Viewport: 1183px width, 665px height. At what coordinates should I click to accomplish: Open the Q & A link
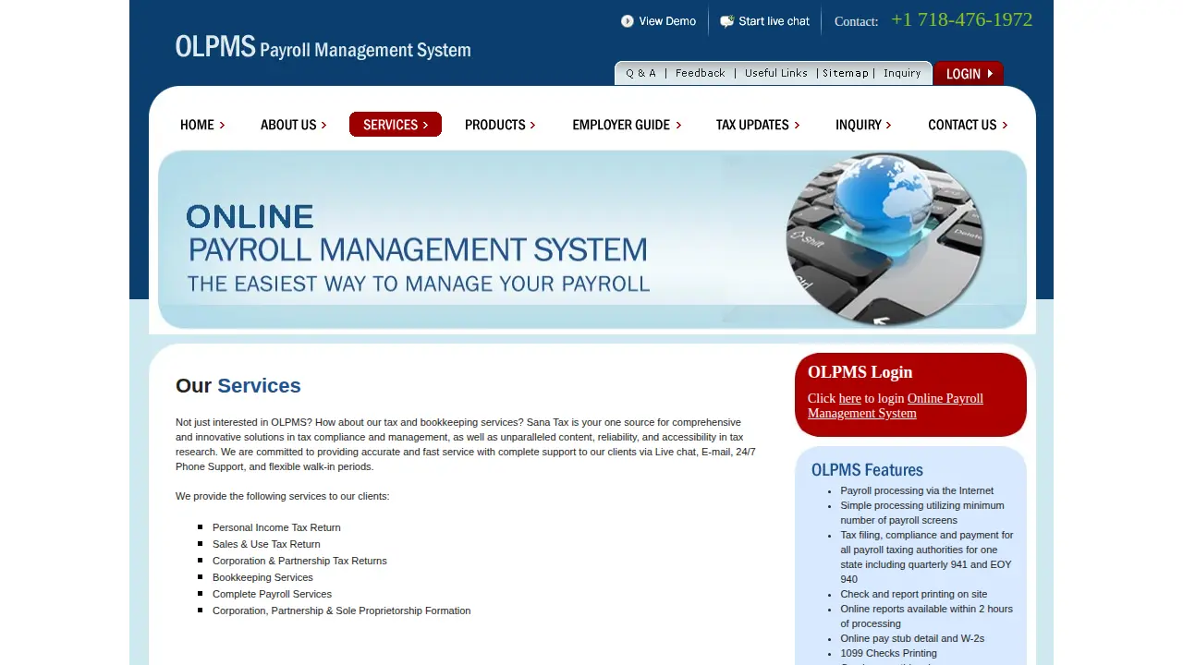(641, 73)
